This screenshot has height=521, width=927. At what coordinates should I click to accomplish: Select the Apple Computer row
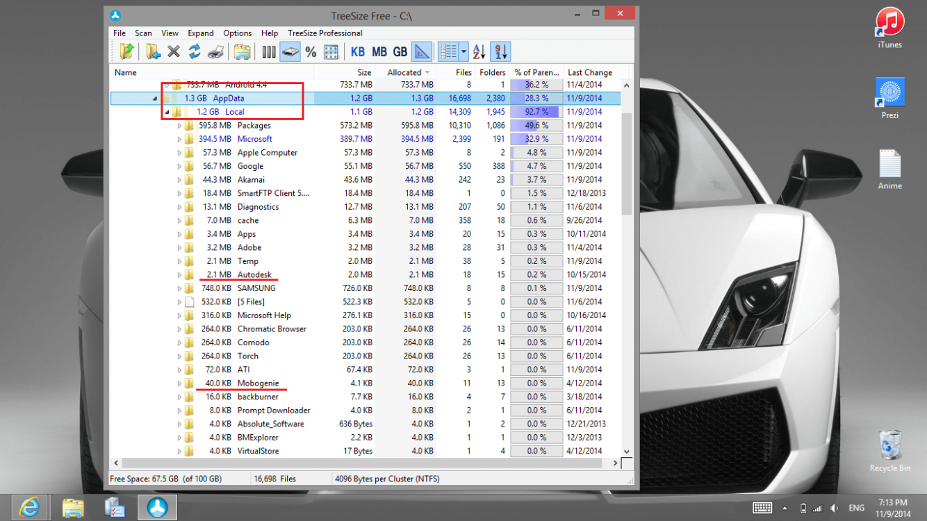[x=366, y=153]
